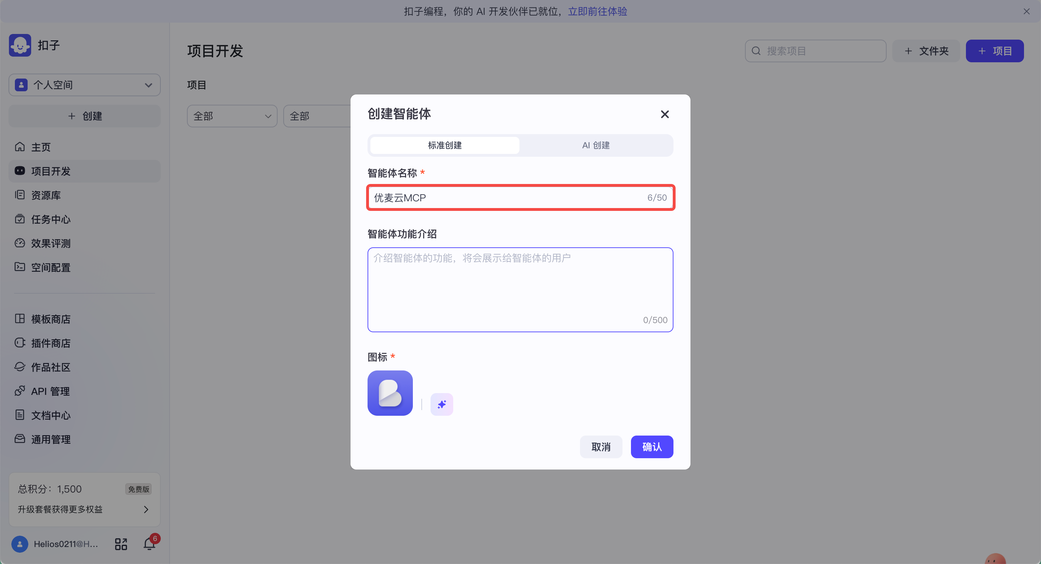Open the 效果评测 evaluation icon
Viewport: 1041px width, 564px height.
tap(20, 243)
